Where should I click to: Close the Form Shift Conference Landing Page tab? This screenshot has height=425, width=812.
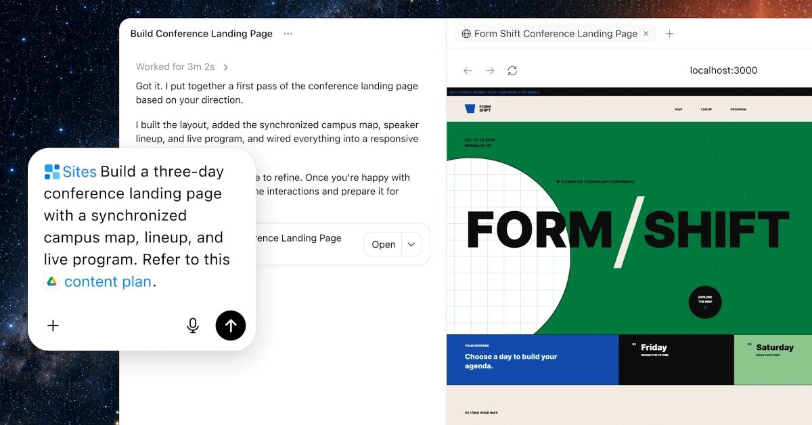[646, 33]
